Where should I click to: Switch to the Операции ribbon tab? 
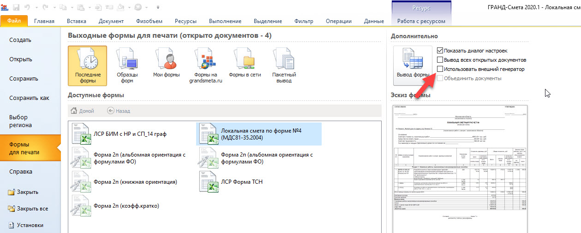tap(338, 21)
